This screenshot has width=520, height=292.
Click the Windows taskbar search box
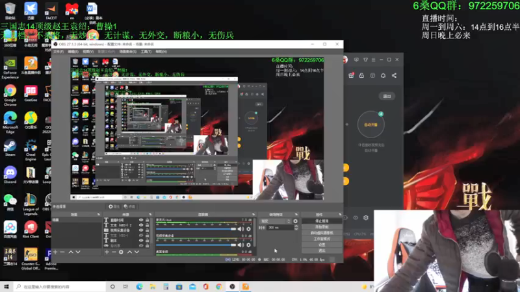(x=60, y=287)
